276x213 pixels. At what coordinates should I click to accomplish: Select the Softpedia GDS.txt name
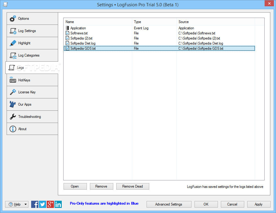(83, 48)
